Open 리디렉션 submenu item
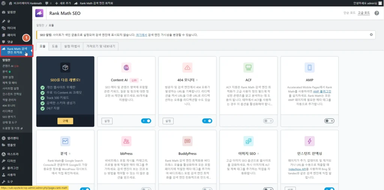The image size is (384, 190). click(7, 111)
